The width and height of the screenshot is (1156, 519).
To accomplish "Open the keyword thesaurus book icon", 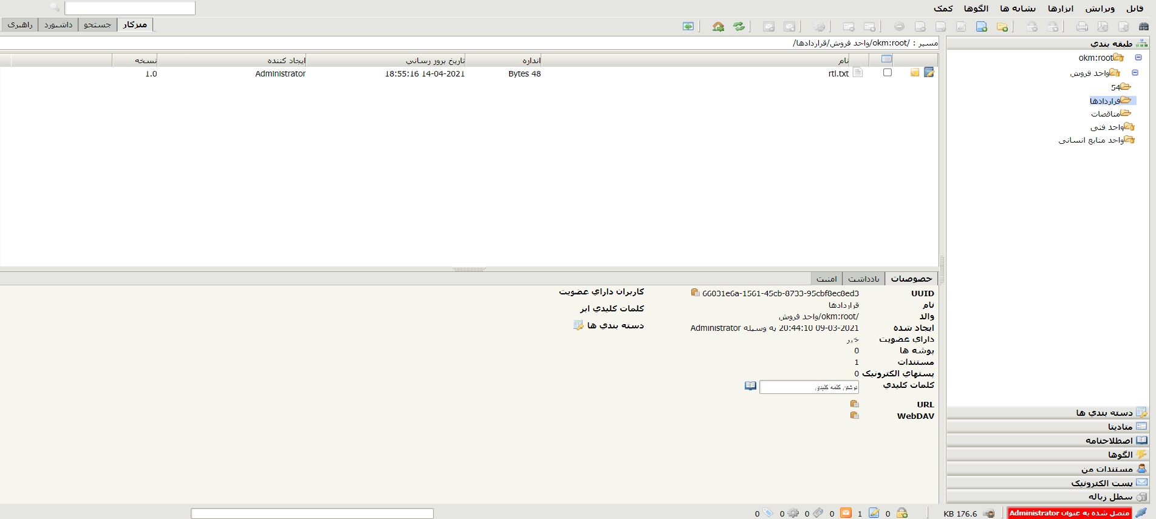I will [750, 386].
